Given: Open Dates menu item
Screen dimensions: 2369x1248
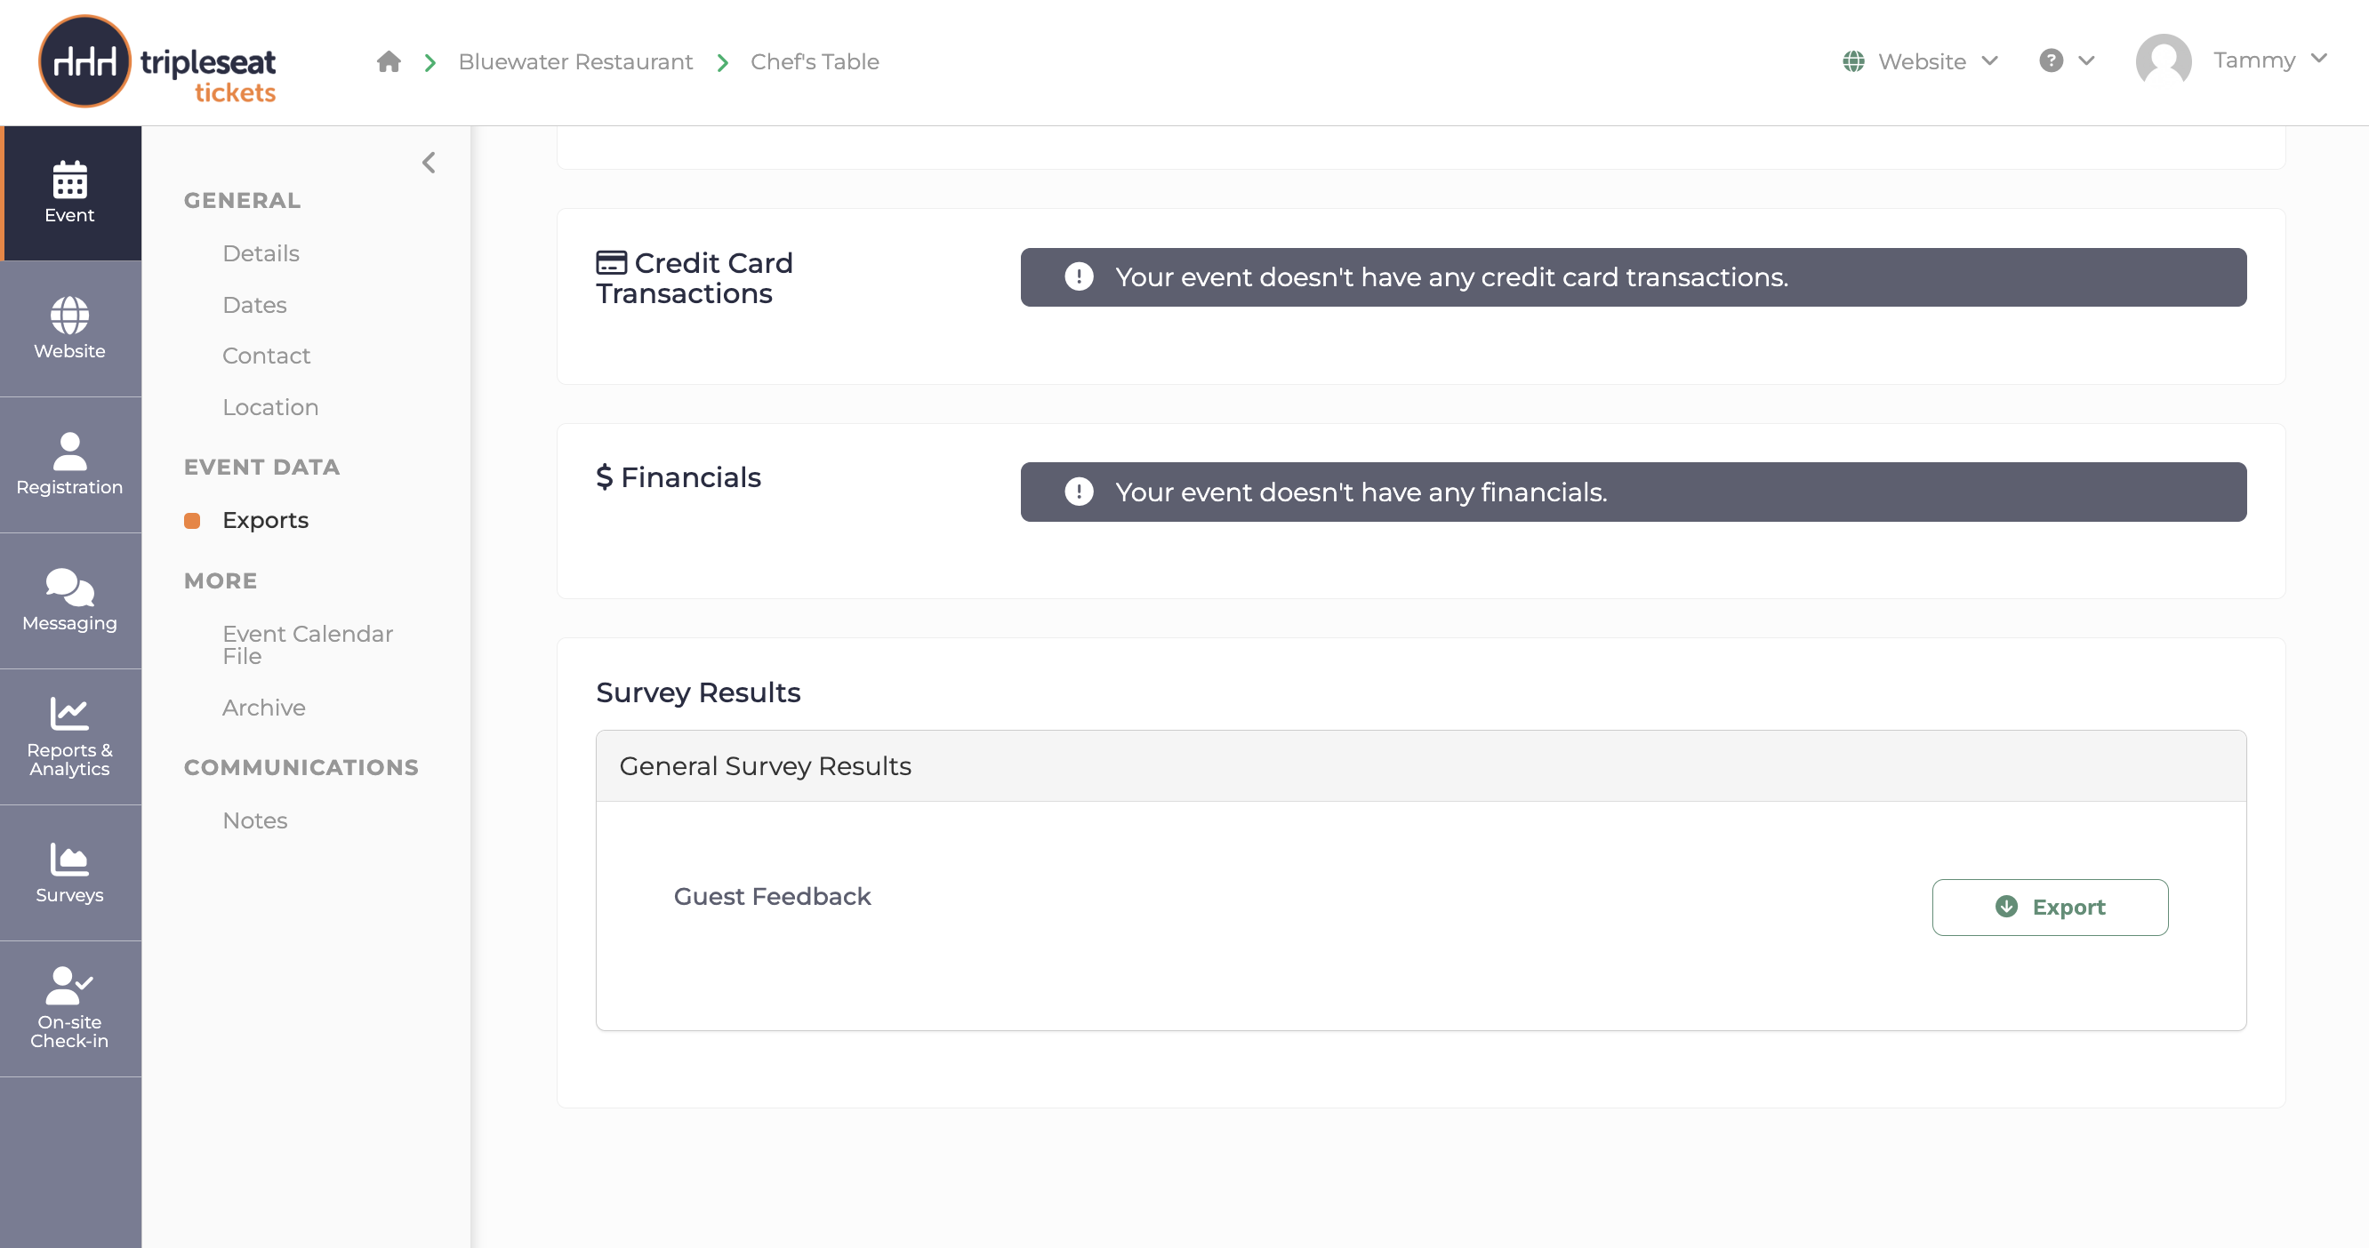Looking at the screenshot, I should [254, 305].
